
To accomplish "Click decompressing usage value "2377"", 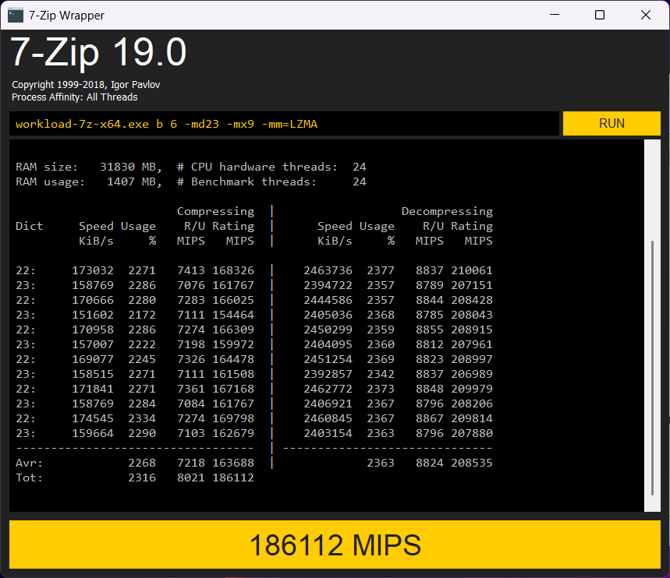I will [381, 270].
